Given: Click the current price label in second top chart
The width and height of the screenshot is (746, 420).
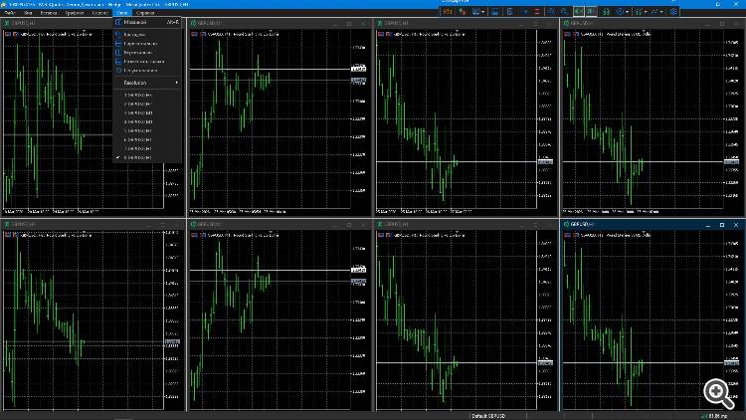Looking at the screenshot, I should (358, 80).
